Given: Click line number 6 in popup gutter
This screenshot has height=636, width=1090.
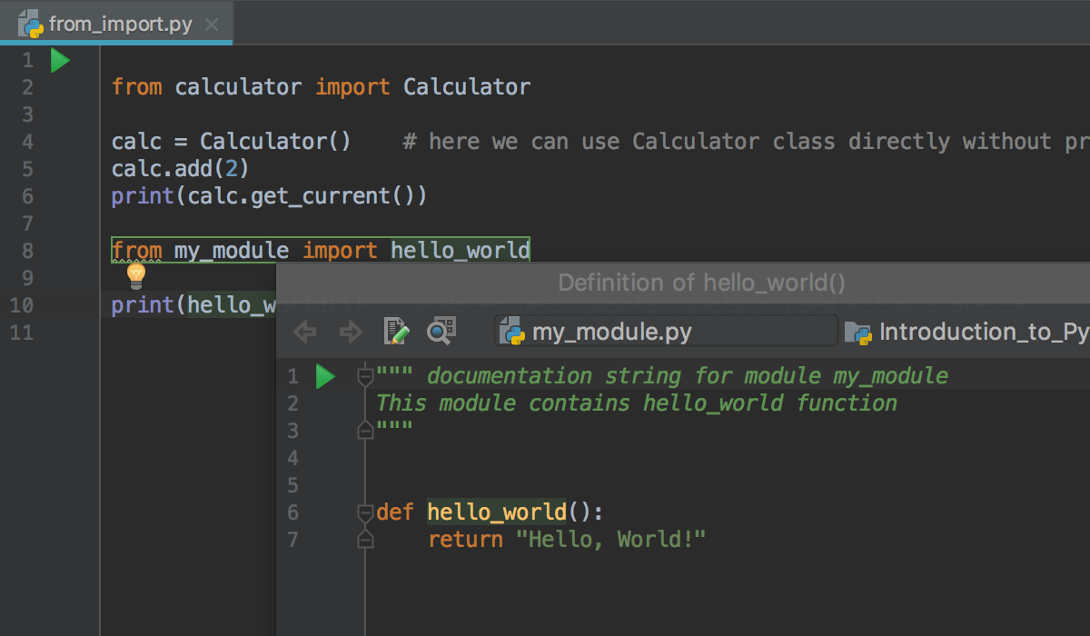Looking at the screenshot, I should pos(292,512).
